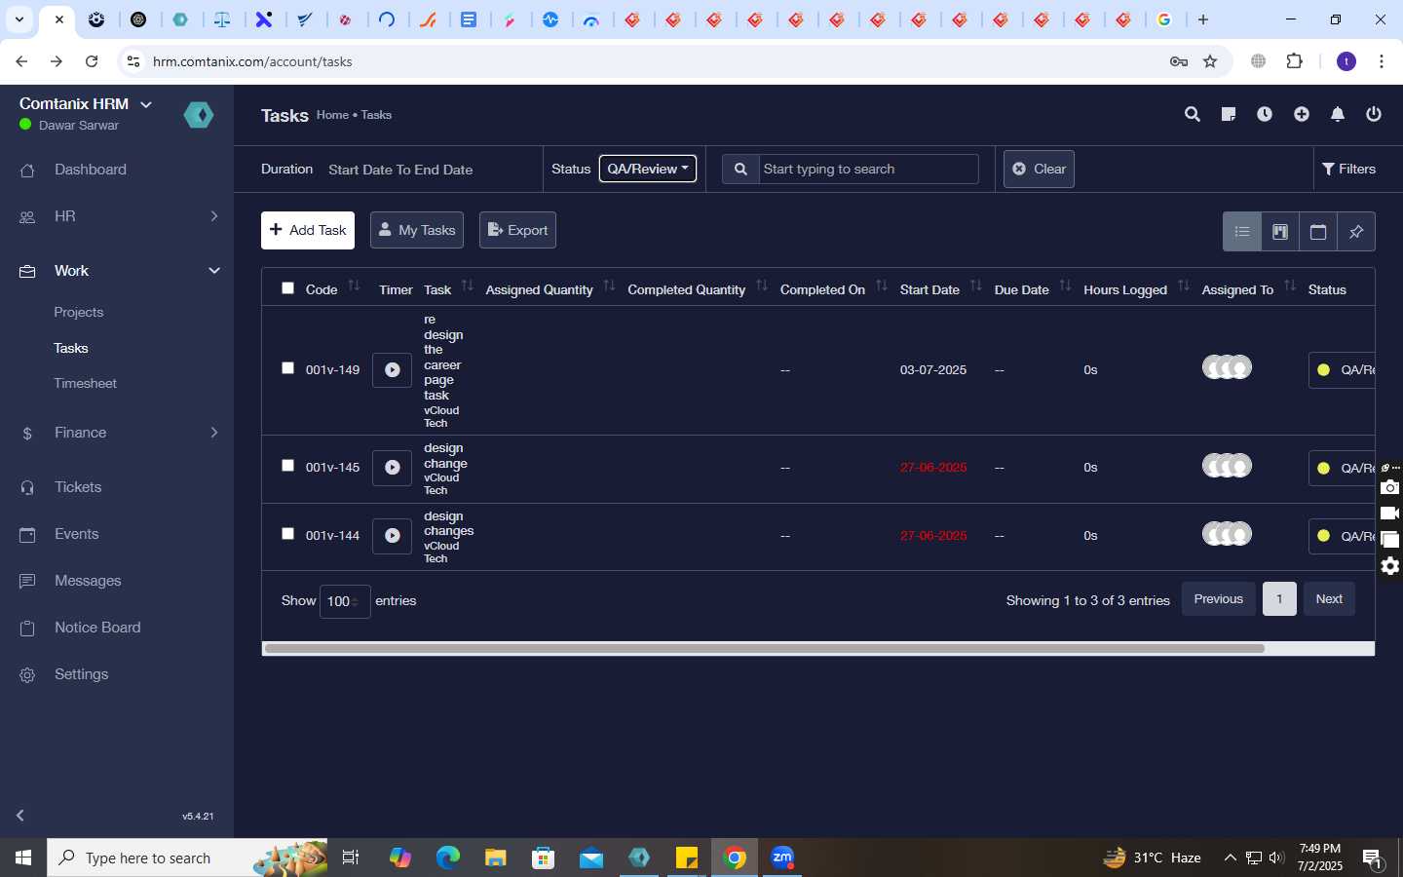Focus the Start typing to search field

(868, 169)
